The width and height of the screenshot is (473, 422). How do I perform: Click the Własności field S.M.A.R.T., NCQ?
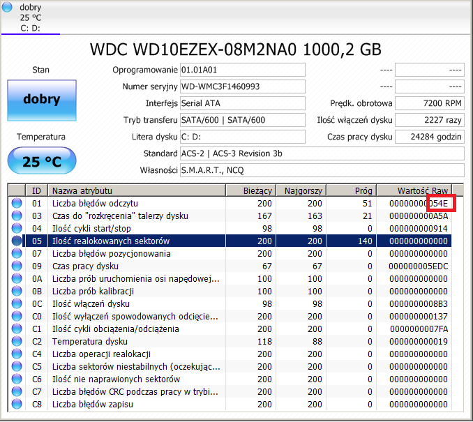coord(322,170)
